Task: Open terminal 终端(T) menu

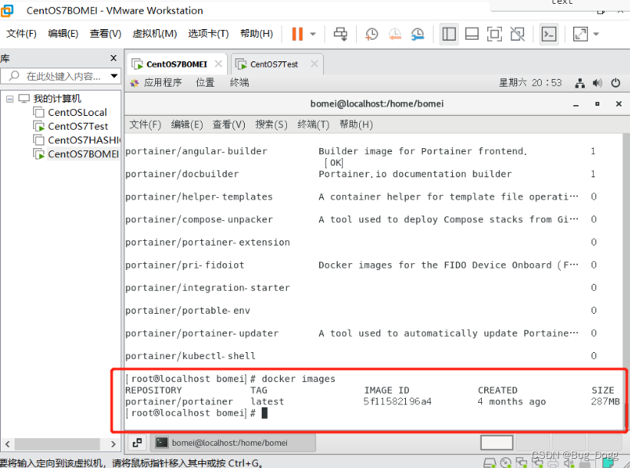Action: tap(313, 124)
